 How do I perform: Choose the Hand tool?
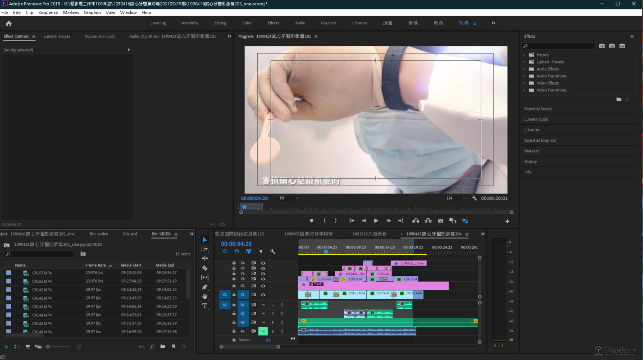[x=205, y=297]
